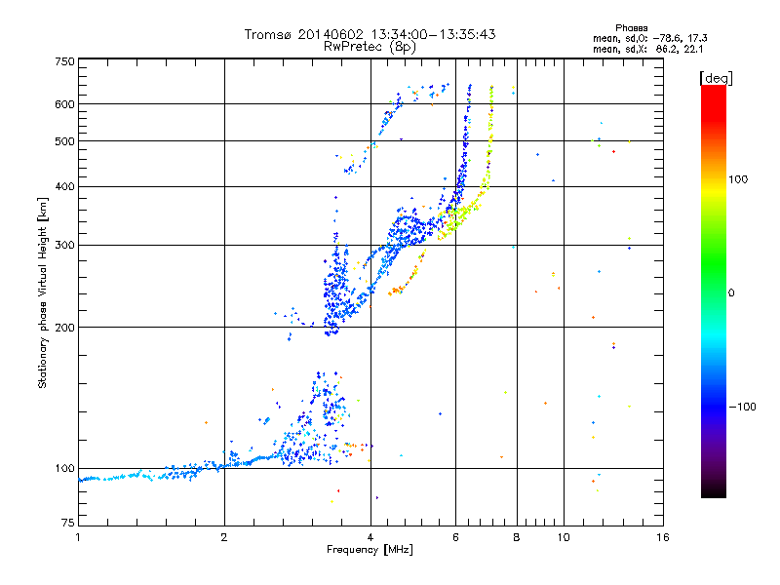Screen dimensions: 780x585
Task: Click the y-axis tick label '200'
Action: [64, 328]
